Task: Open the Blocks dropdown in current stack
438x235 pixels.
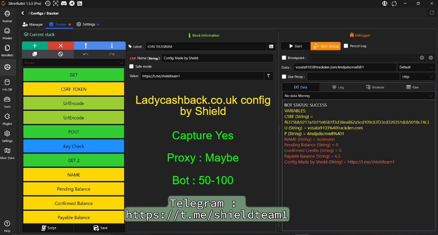Action: tap(73, 62)
